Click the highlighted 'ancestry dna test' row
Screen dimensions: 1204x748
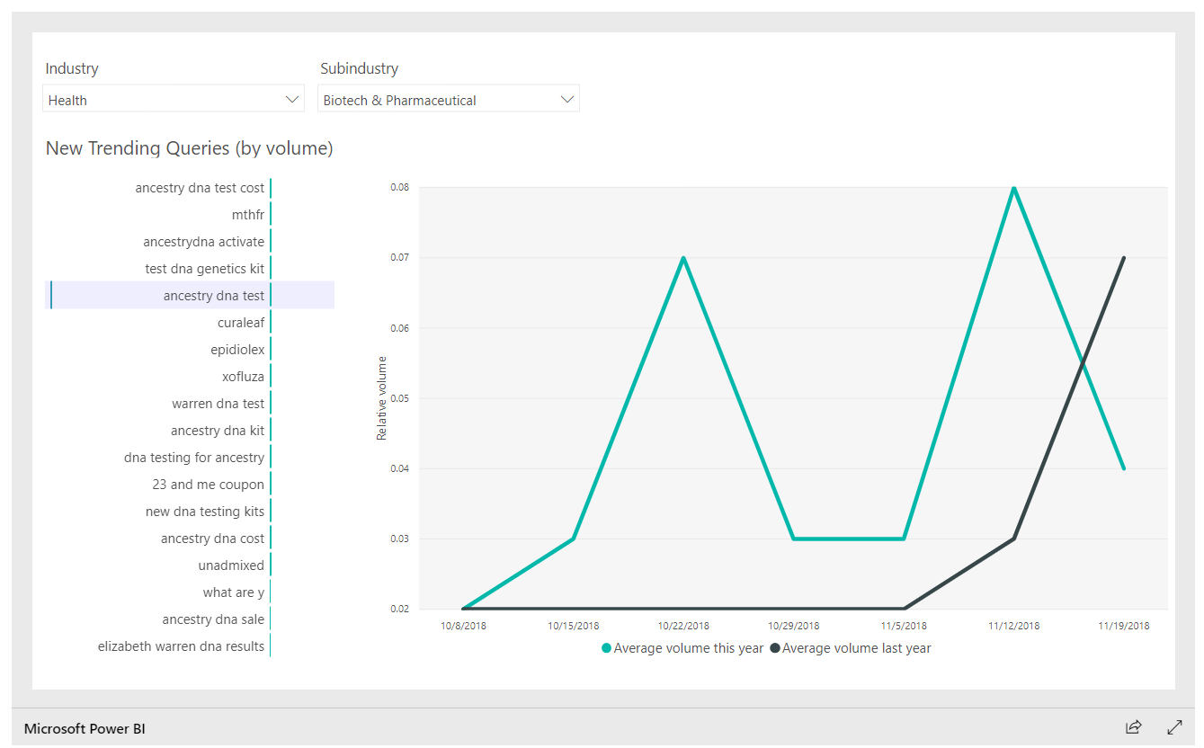point(214,296)
